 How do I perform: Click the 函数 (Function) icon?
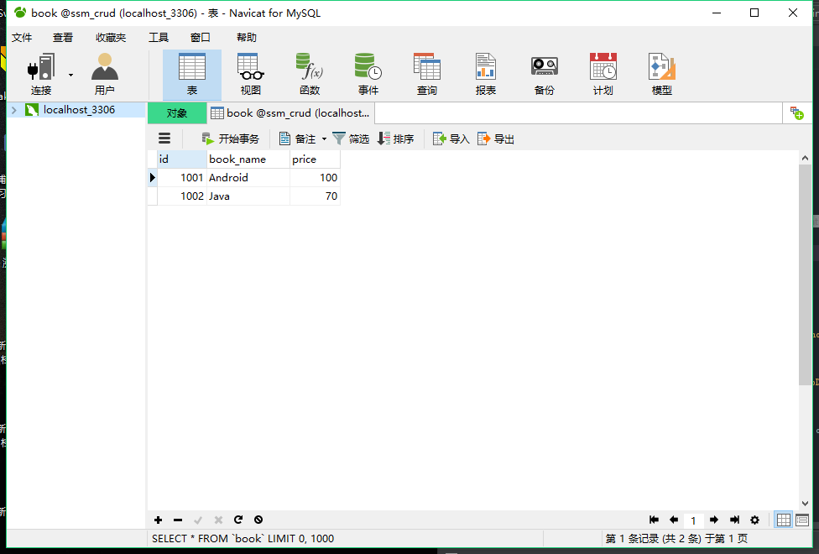pos(309,75)
